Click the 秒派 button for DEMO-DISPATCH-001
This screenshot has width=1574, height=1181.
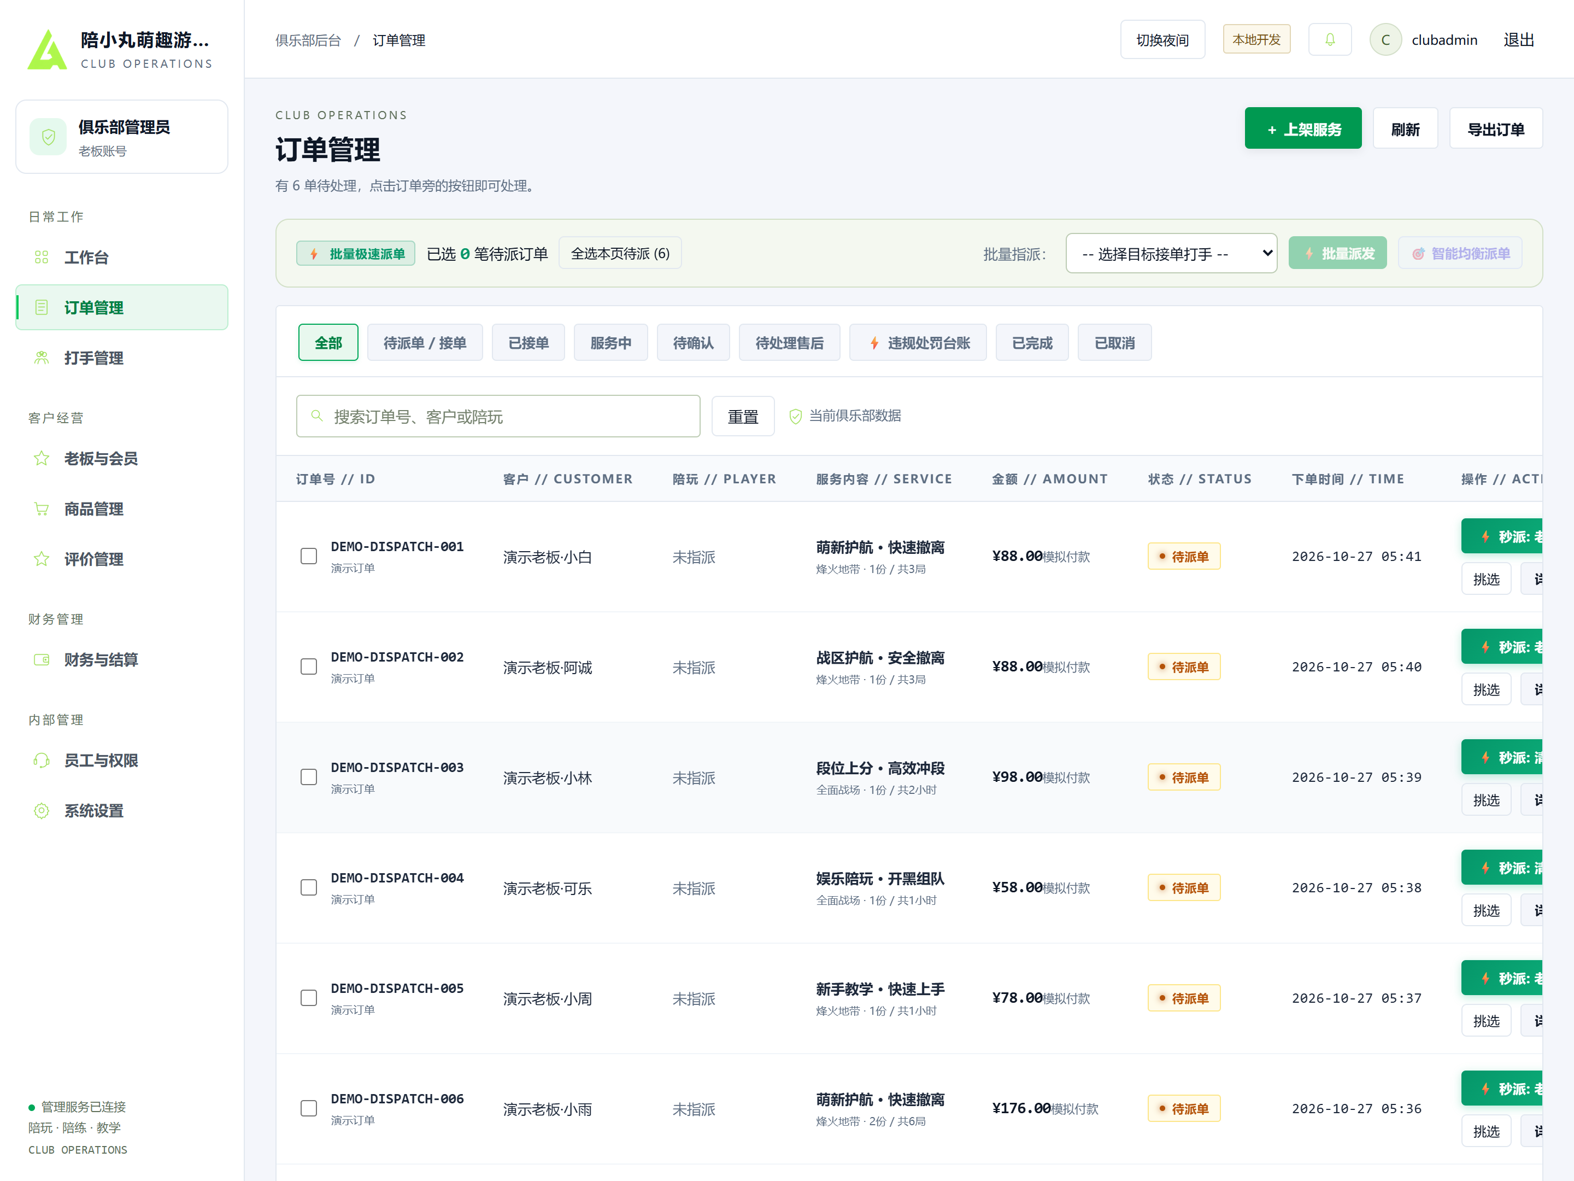click(x=1501, y=537)
